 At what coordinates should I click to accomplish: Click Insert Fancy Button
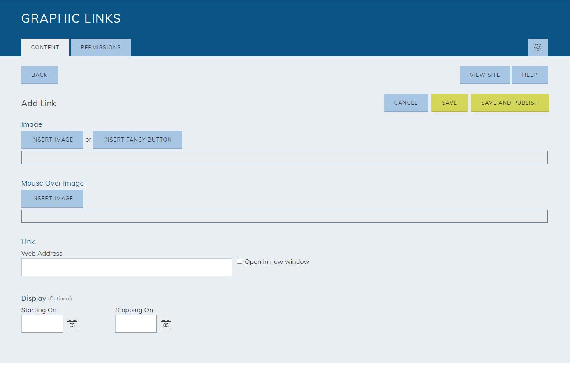coord(137,140)
